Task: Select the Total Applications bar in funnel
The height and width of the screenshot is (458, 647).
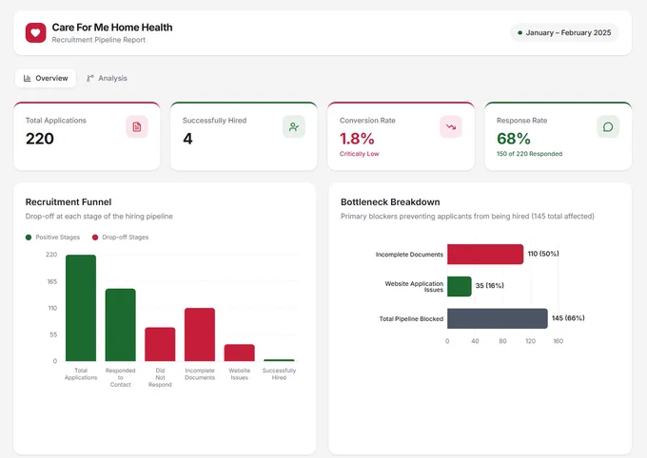Action: (x=81, y=308)
